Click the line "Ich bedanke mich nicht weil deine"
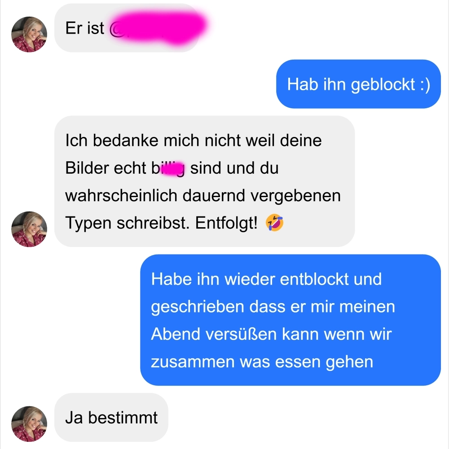 pyautogui.click(x=194, y=140)
